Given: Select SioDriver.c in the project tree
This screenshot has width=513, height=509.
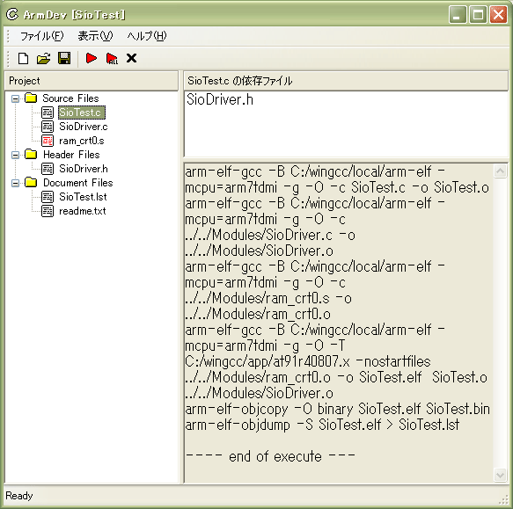Looking at the screenshot, I should 83,127.
